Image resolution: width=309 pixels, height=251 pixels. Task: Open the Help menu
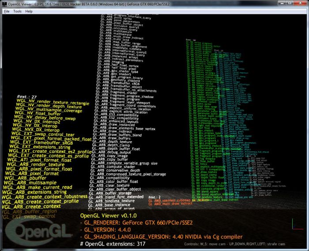[x=29, y=11]
